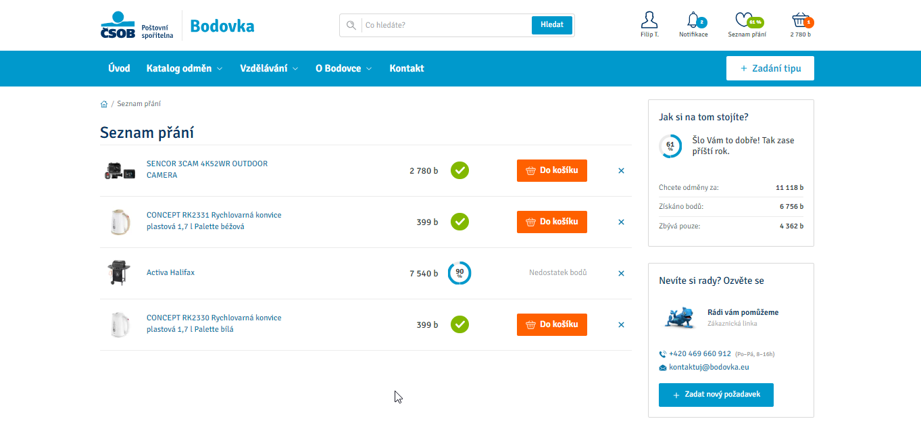Screen dimensions: 921x444
Task: Click green checkmark for CONCEPT RK2331 kettle
Action: (460, 222)
